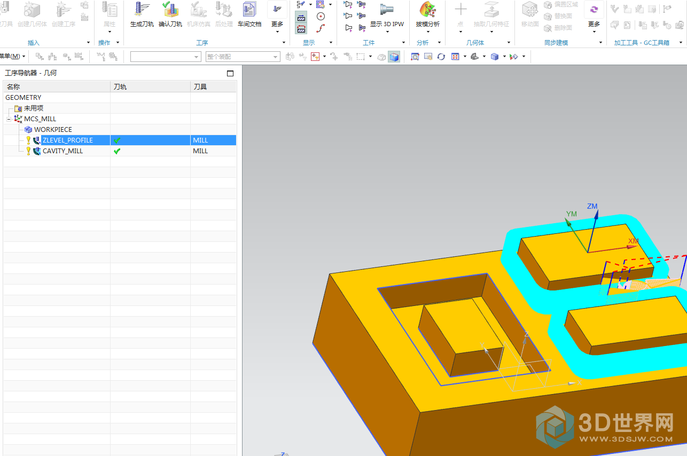This screenshot has width=687, height=456.
Task: Click the 确认刀轨 verify tool path icon
Action: 170,10
